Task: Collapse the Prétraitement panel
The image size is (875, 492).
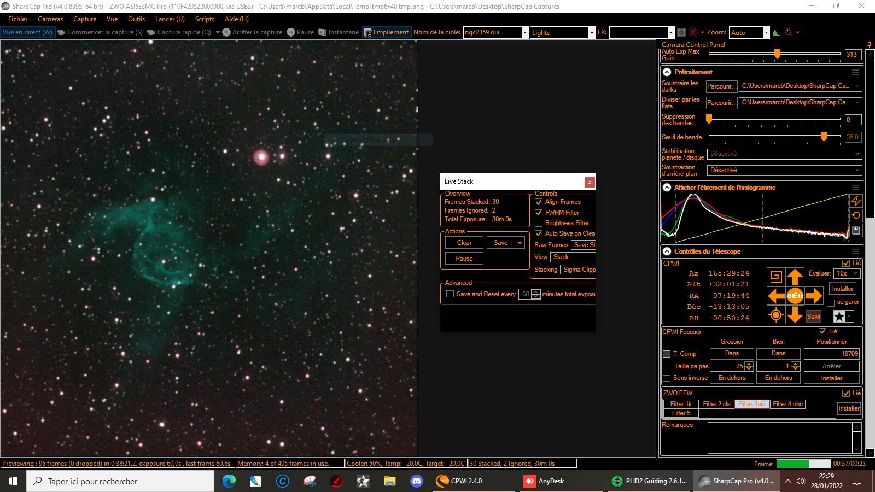Action: tap(667, 72)
